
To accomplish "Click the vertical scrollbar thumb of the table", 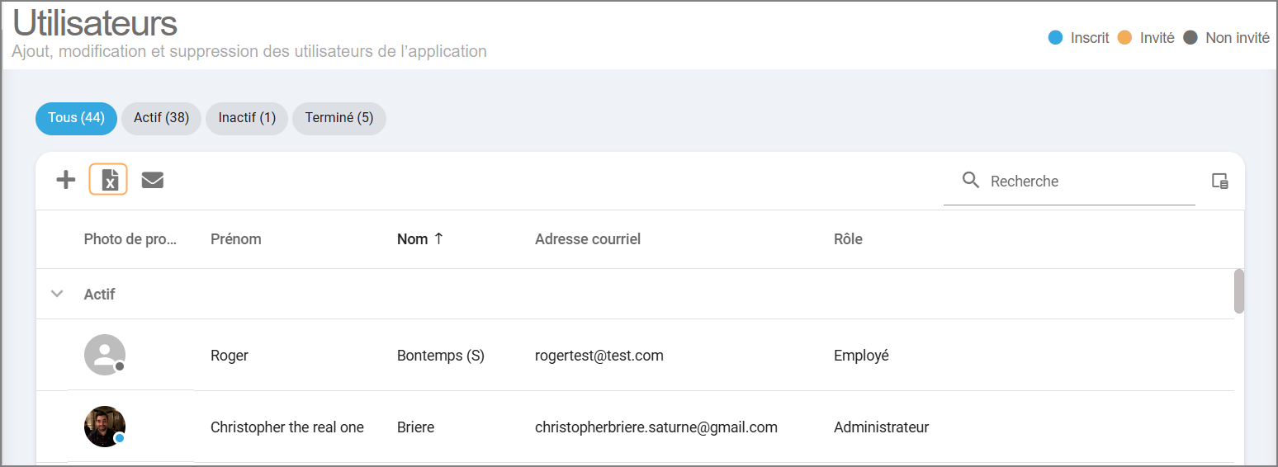I will point(1238,291).
